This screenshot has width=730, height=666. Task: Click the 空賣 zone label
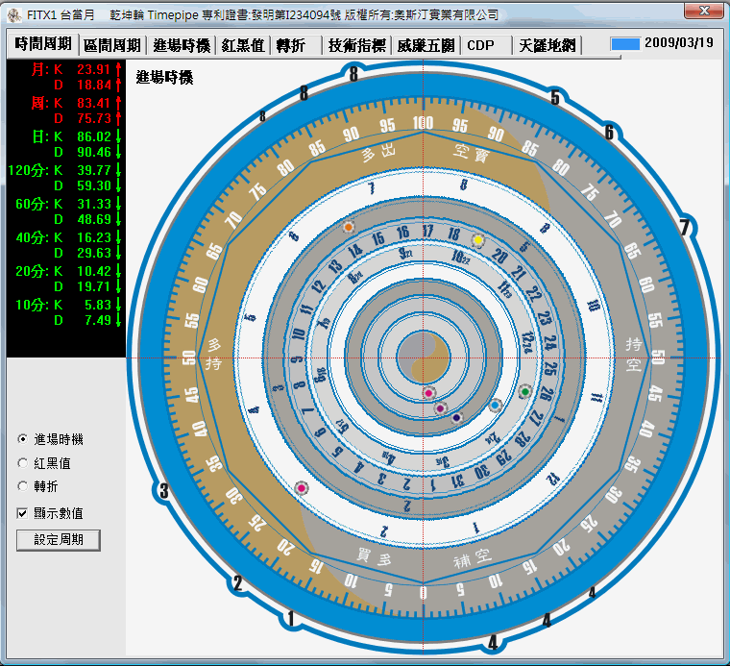(472, 152)
